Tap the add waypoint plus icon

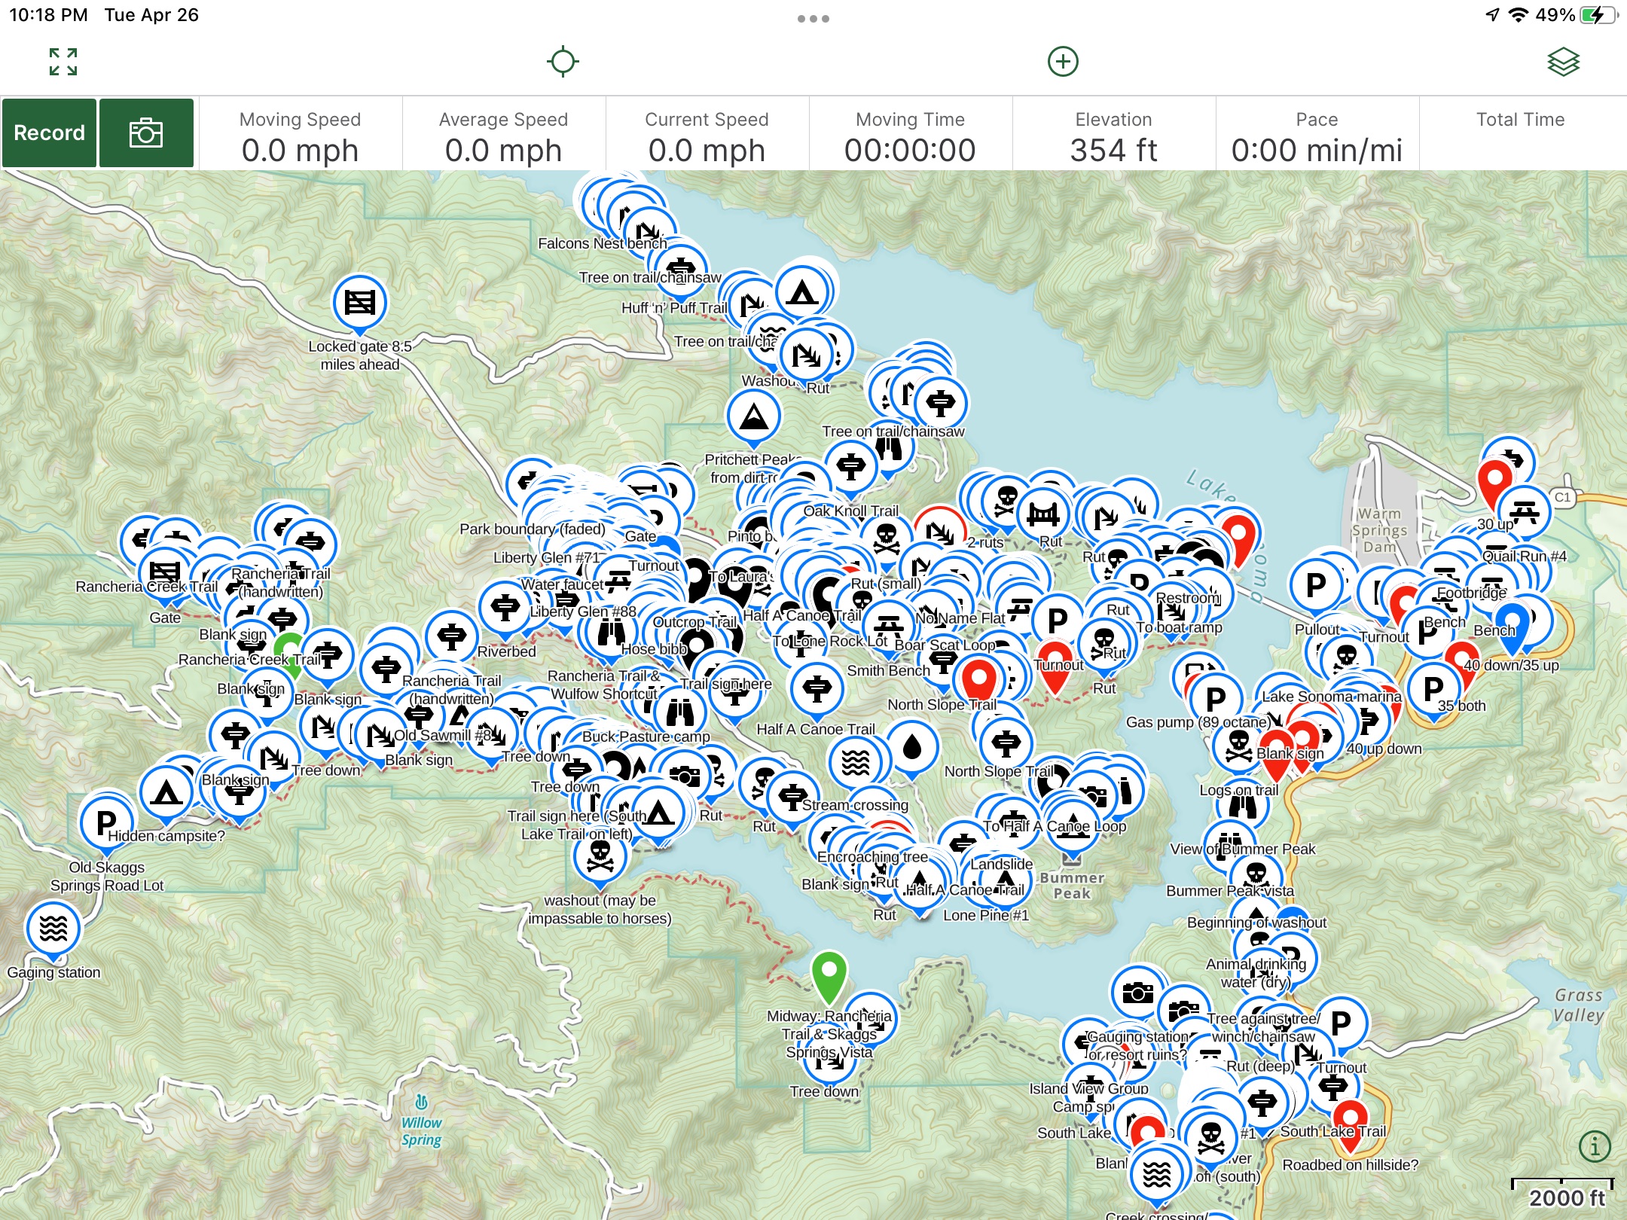point(1063,62)
